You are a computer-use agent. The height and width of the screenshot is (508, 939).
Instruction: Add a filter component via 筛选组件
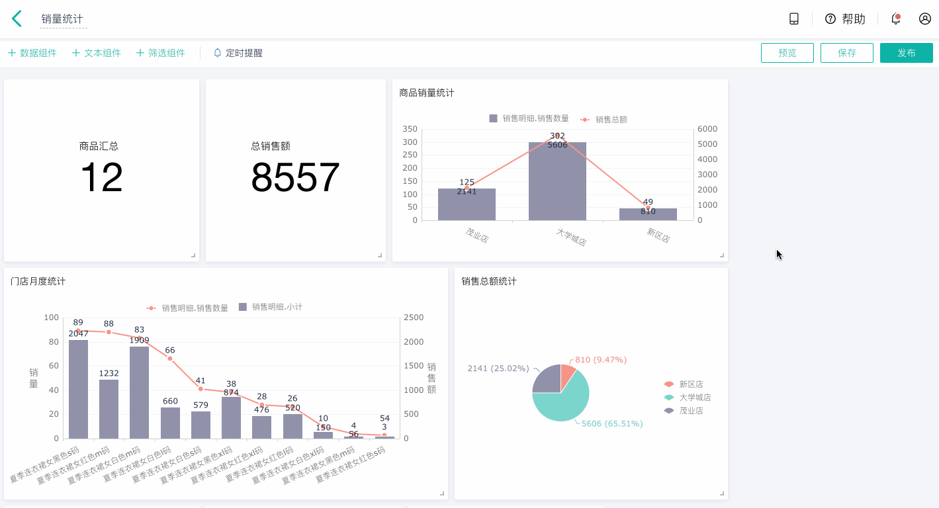[x=161, y=52]
